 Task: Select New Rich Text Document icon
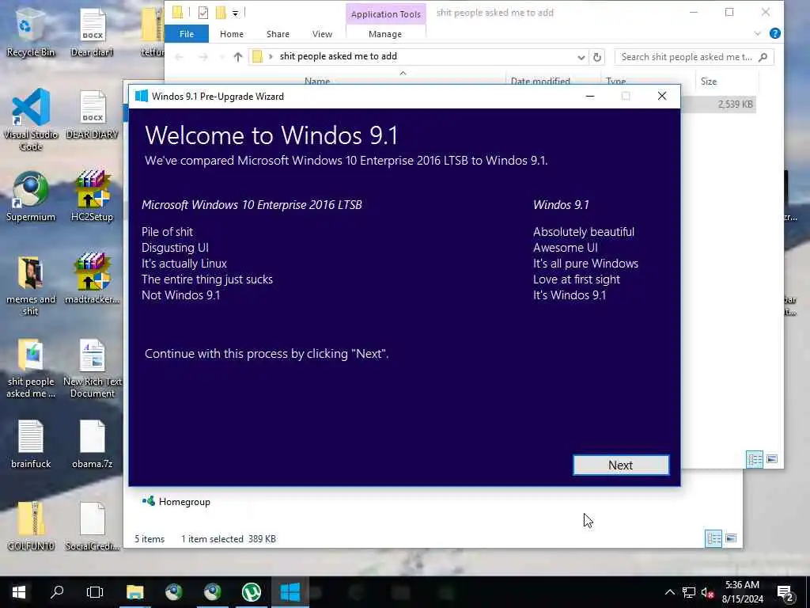click(x=92, y=367)
